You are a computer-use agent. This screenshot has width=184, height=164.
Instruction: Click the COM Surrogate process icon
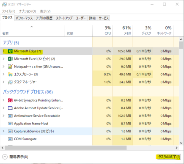(10, 139)
